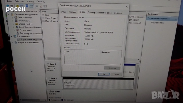Click the Task Scheduler clock icon
The width and height of the screenshot is (183, 103).
point(16,17)
